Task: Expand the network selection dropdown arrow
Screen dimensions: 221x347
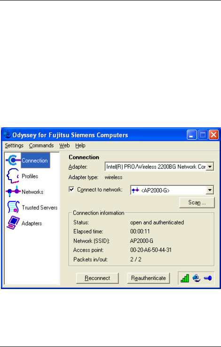Action: click(210, 190)
